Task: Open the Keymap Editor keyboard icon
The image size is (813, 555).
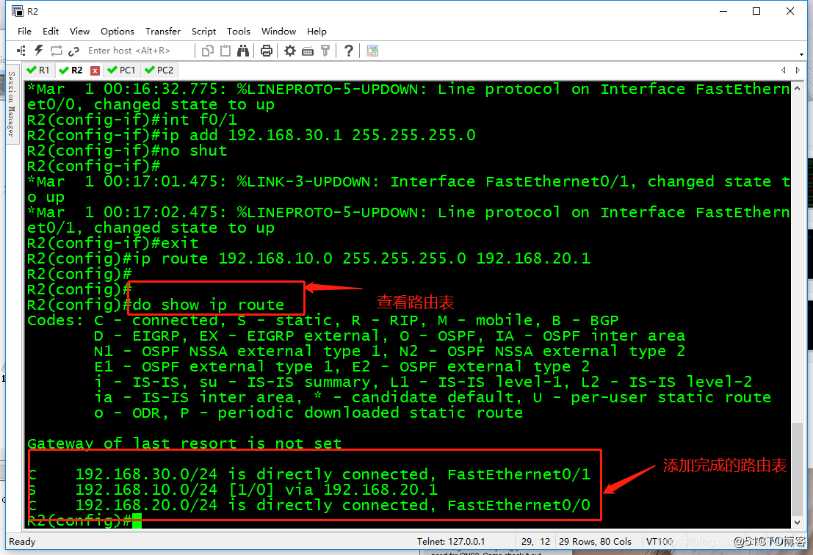Action: coord(308,51)
